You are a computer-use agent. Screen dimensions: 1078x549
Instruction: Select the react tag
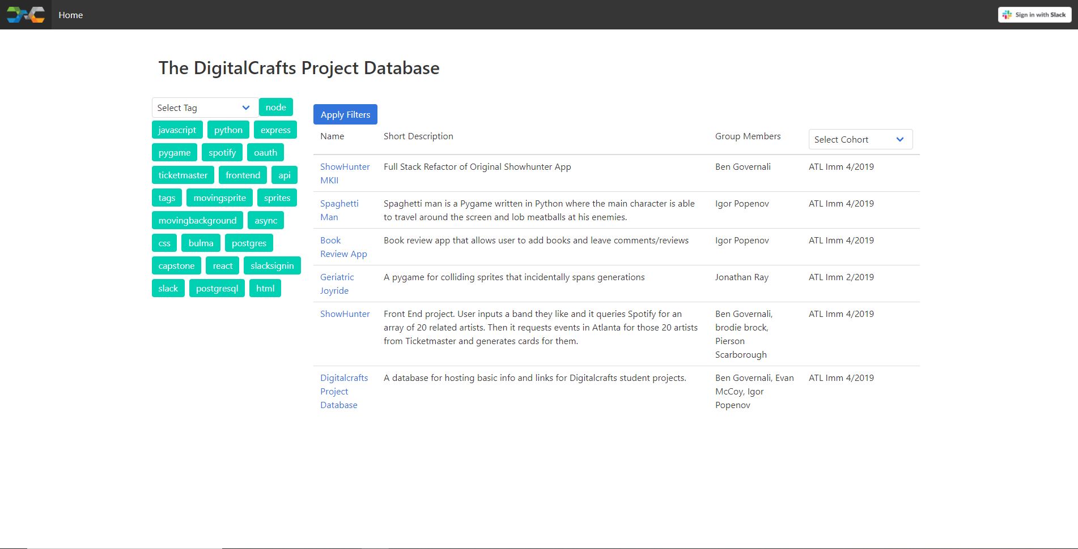tap(223, 265)
